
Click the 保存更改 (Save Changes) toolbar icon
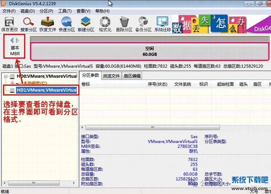pyautogui.click(x=9, y=24)
